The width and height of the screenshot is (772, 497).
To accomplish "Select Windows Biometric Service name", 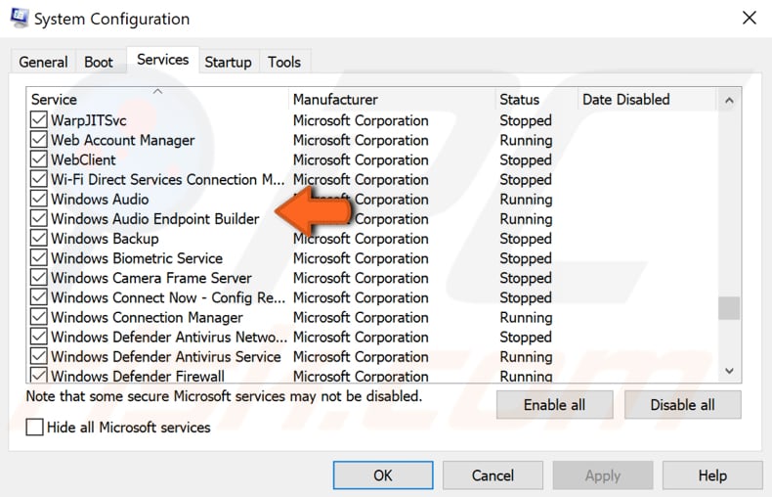I will [x=137, y=258].
